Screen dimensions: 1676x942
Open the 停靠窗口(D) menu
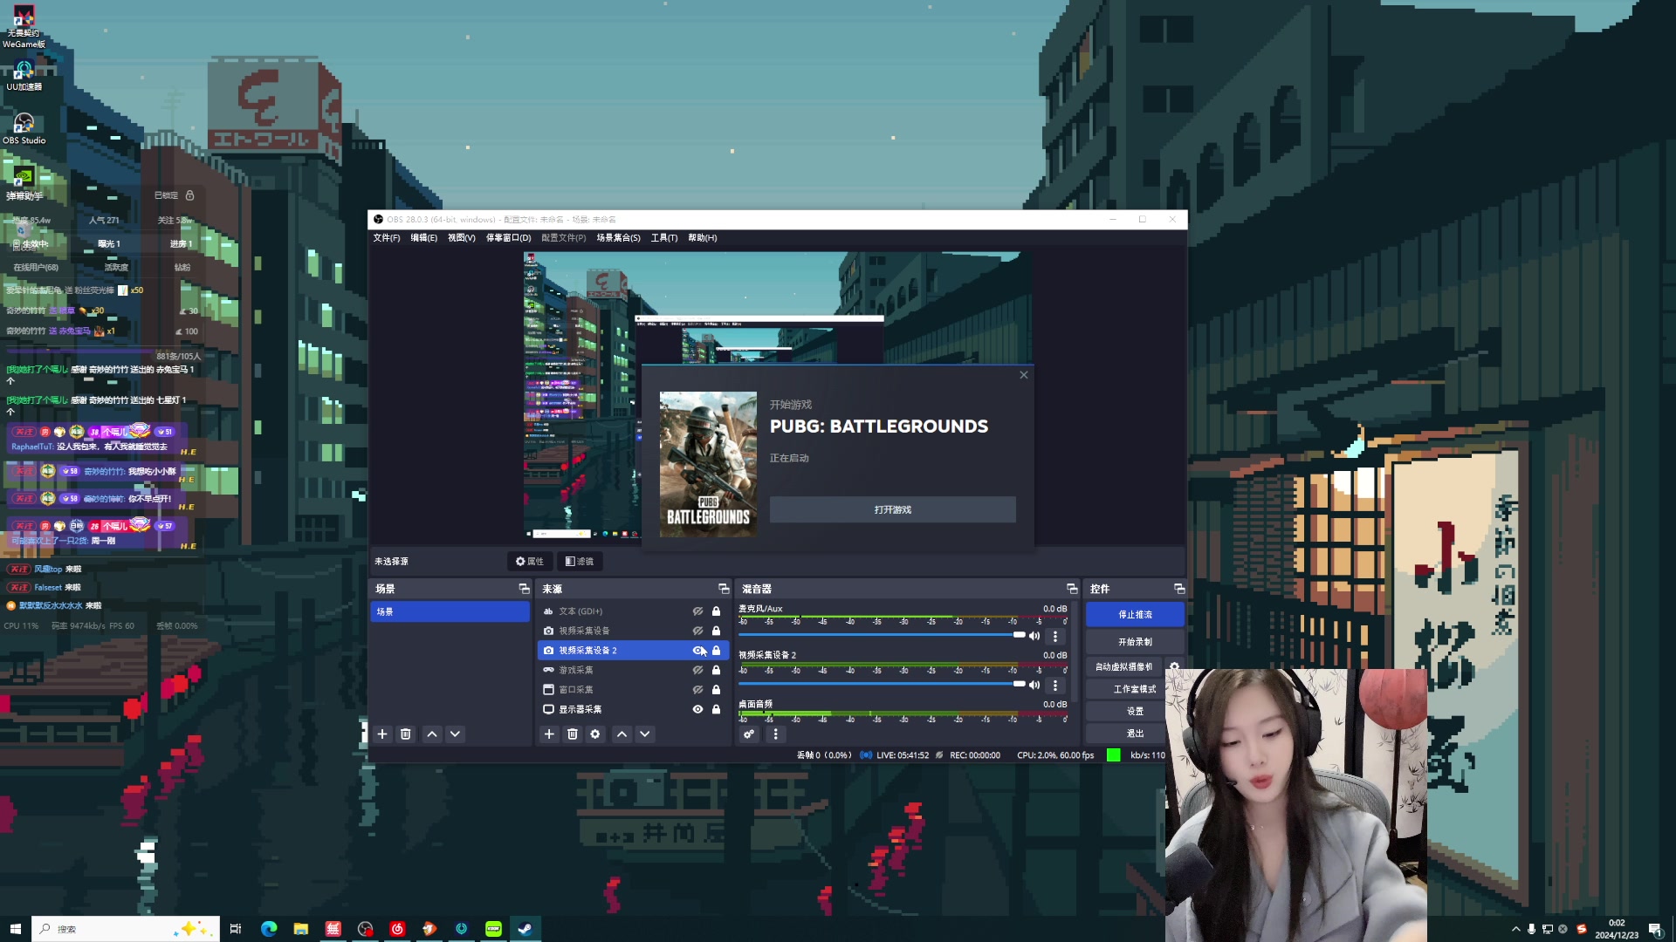(508, 238)
